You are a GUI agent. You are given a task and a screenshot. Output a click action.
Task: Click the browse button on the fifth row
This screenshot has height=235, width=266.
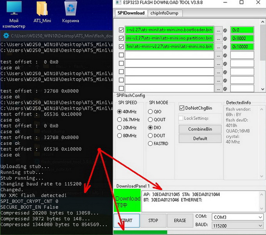click(x=219, y=64)
